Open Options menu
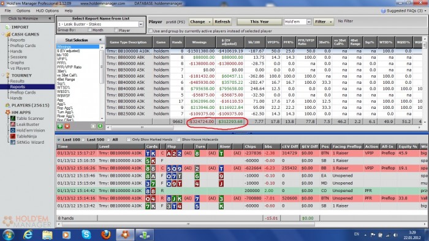 tap(23, 10)
